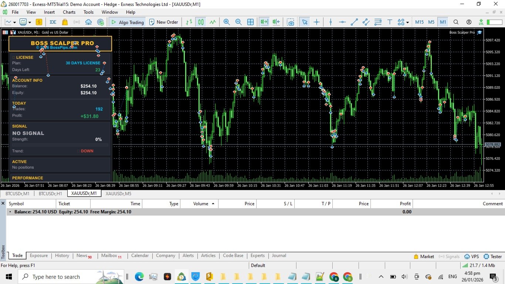Switch timeframe to M15
This screenshot has height=284, width=505.
[419, 22]
